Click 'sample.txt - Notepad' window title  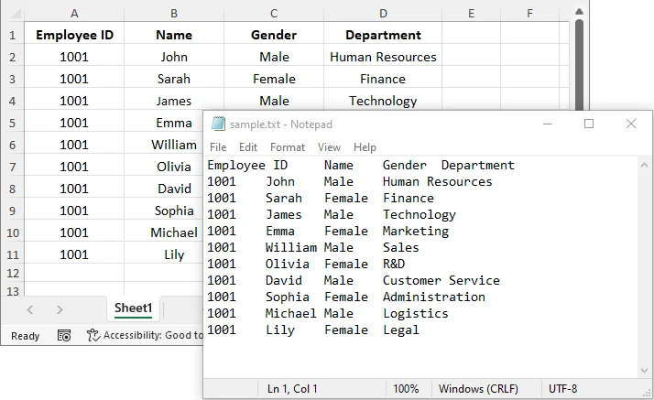pos(281,124)
